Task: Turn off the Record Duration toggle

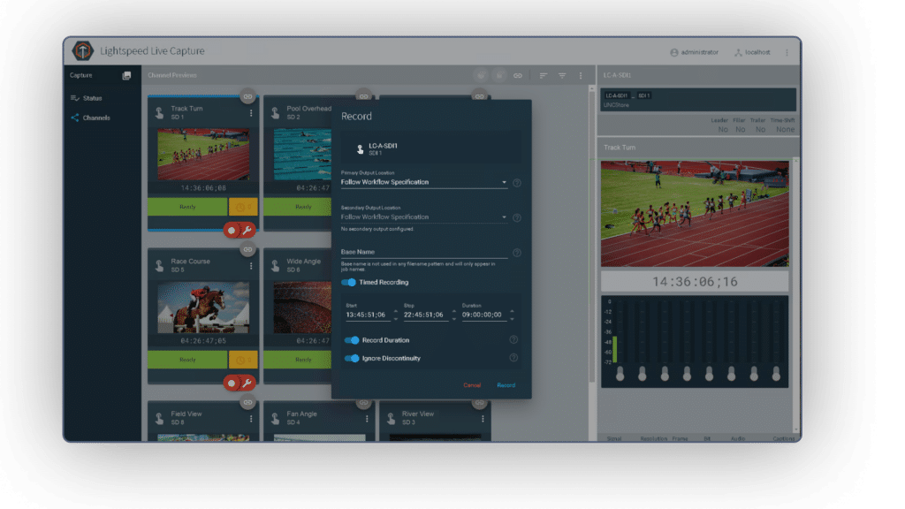Action: [x=351, y=339]
